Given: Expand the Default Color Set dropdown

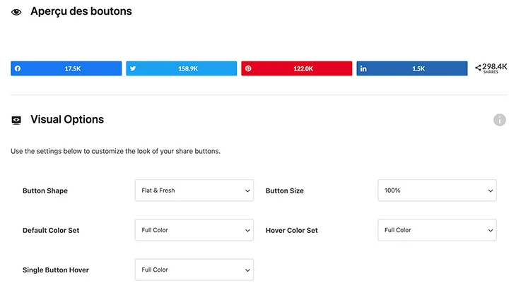Looking at the screenshot, I should pyautogui.click(x=194, y=230).
